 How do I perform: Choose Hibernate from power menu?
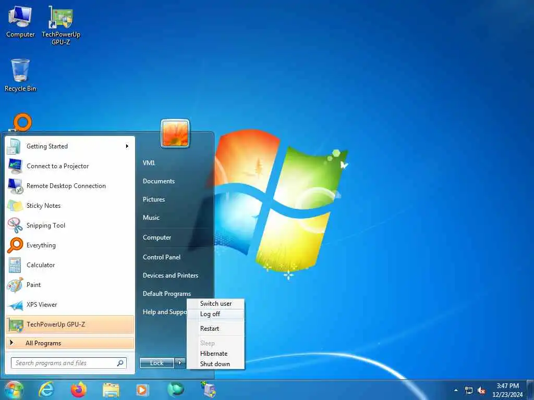[x=215, y=354]
